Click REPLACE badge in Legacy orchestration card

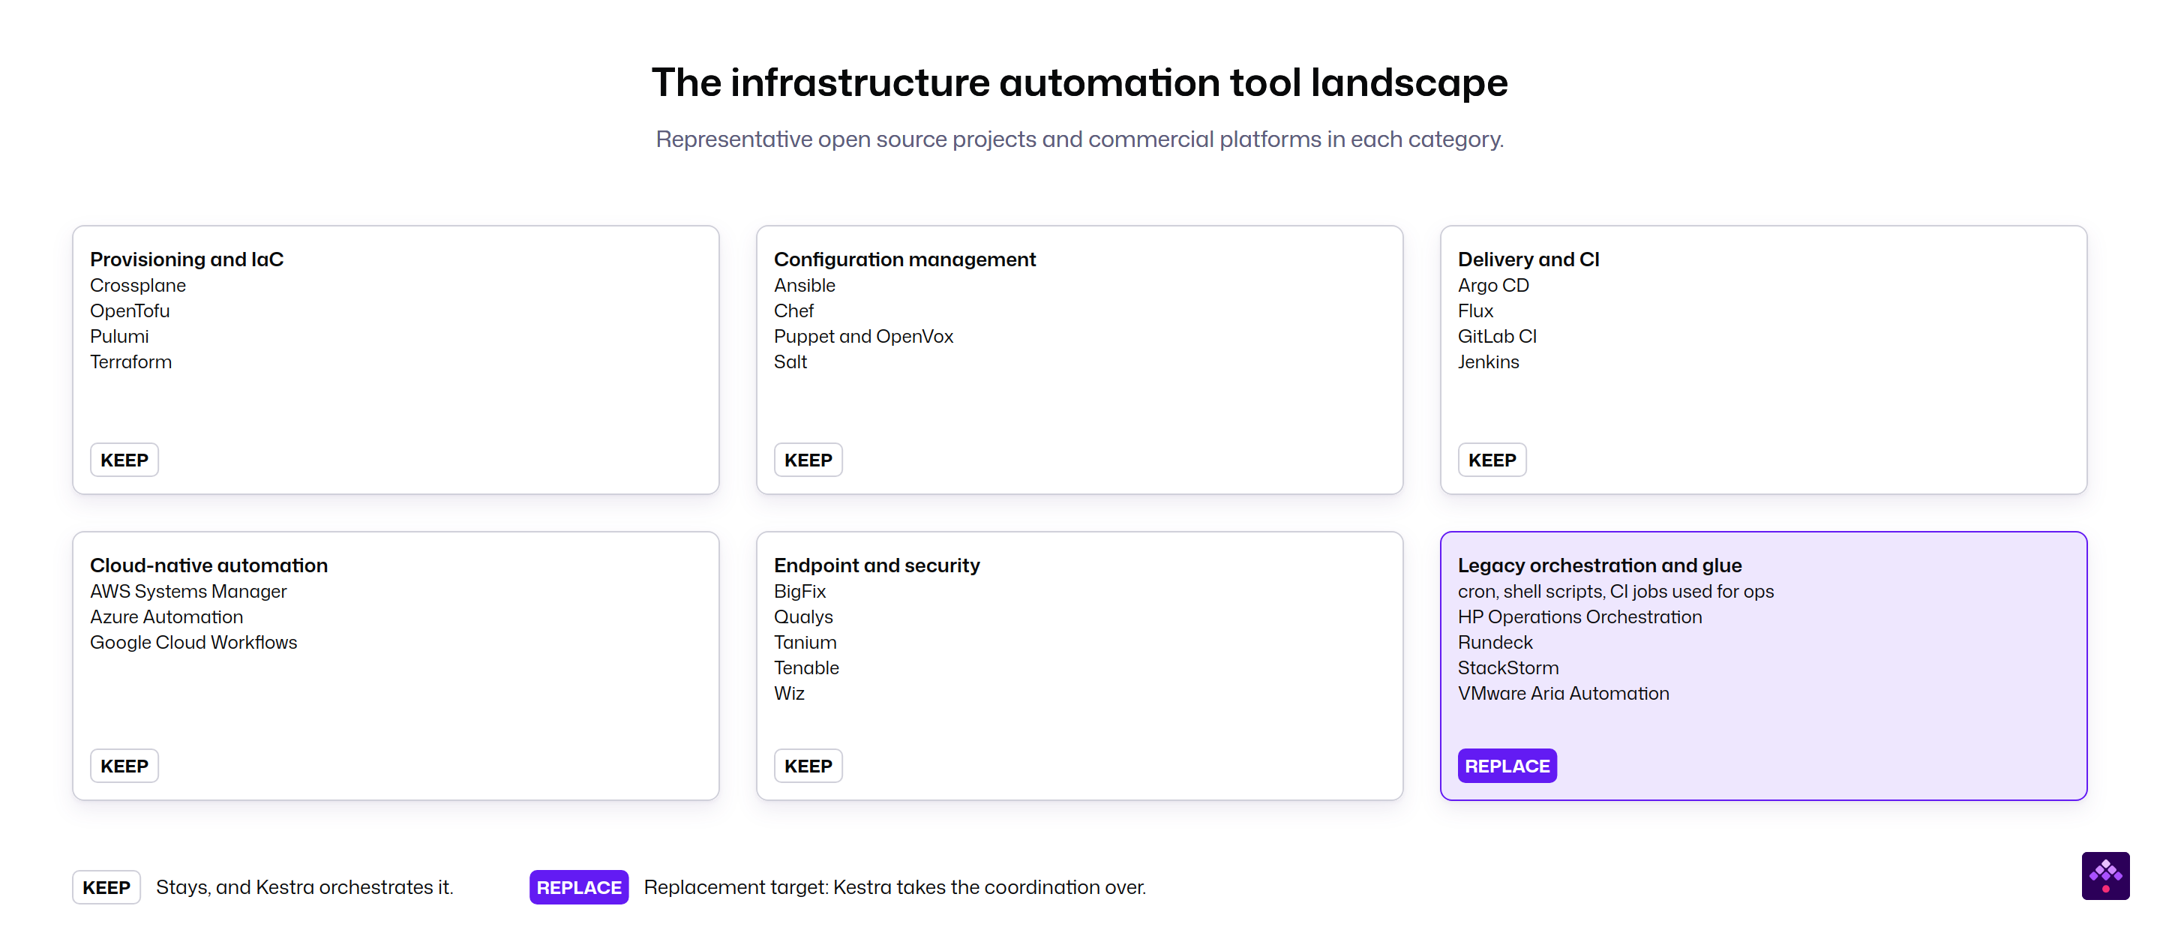coord(1507,766)
